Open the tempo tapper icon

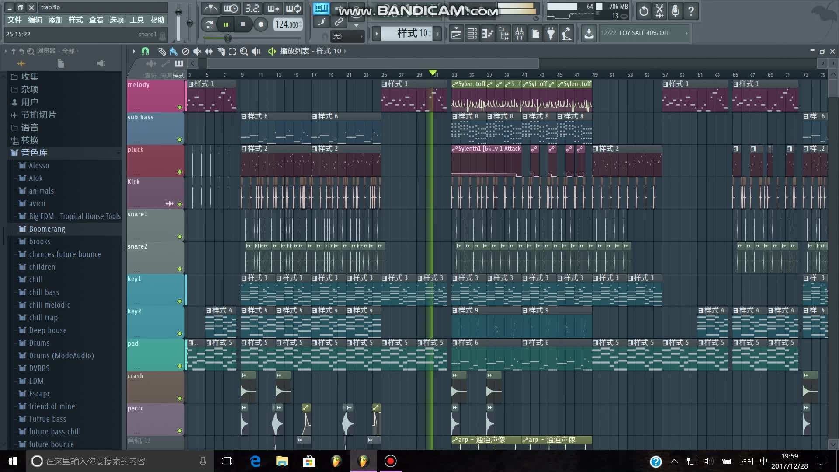pos(567,34)
